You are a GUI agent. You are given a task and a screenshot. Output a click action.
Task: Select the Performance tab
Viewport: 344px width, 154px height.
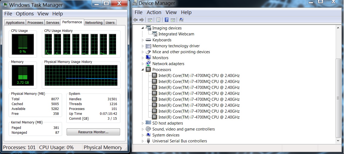pos(72,22)
